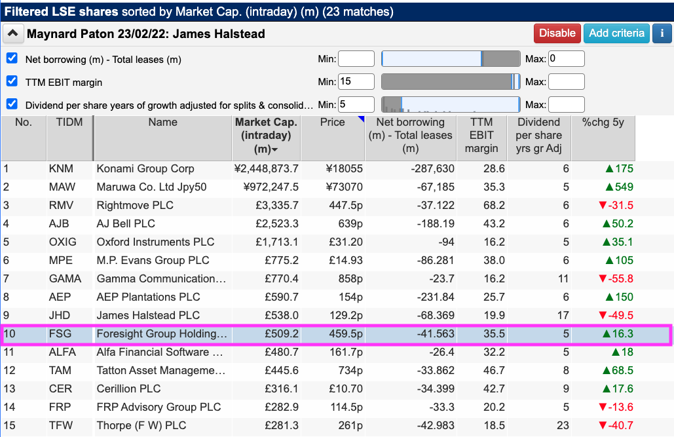The image size is (674, 437).
Task: Focus the Dividend years Max field
Action: click(x=566, y=105)
